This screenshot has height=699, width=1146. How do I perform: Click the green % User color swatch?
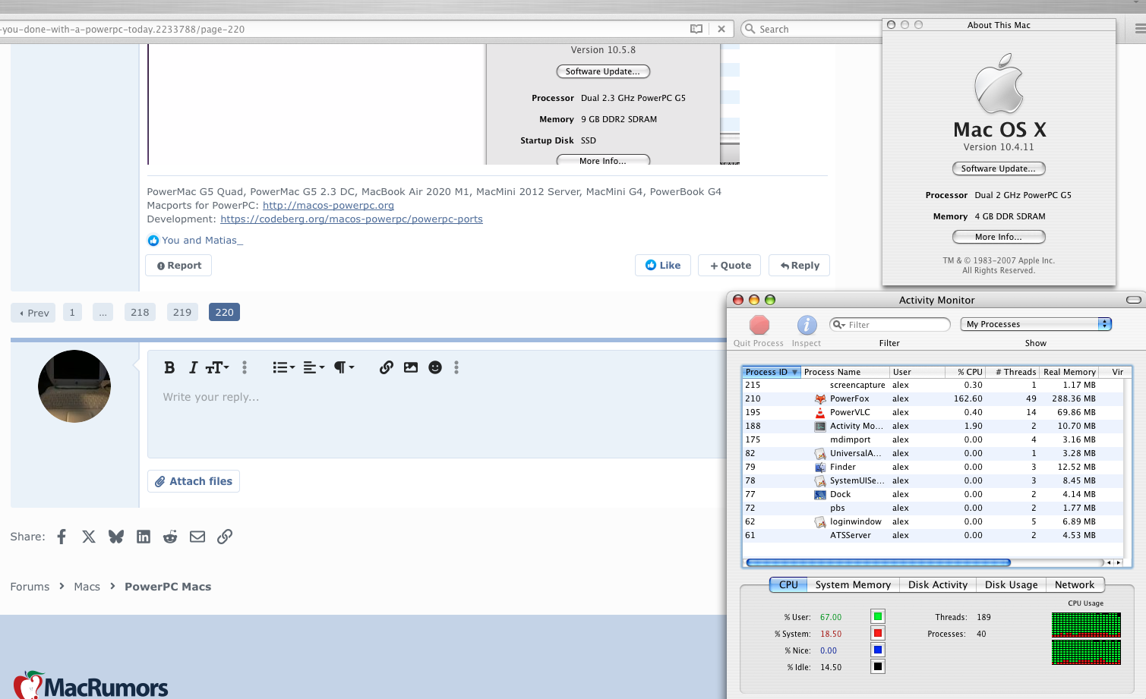click(x=878, y=616)
